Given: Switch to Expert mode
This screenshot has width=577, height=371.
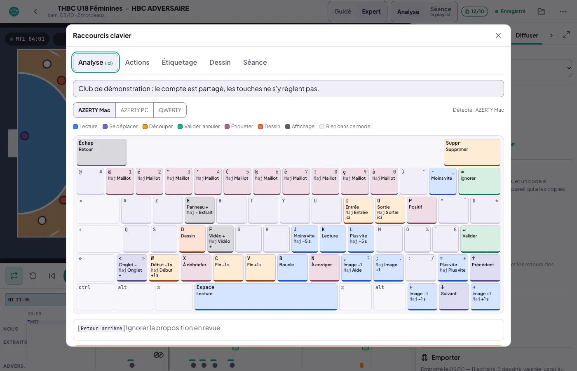Looking at the screenshot, I should (371, 12).
